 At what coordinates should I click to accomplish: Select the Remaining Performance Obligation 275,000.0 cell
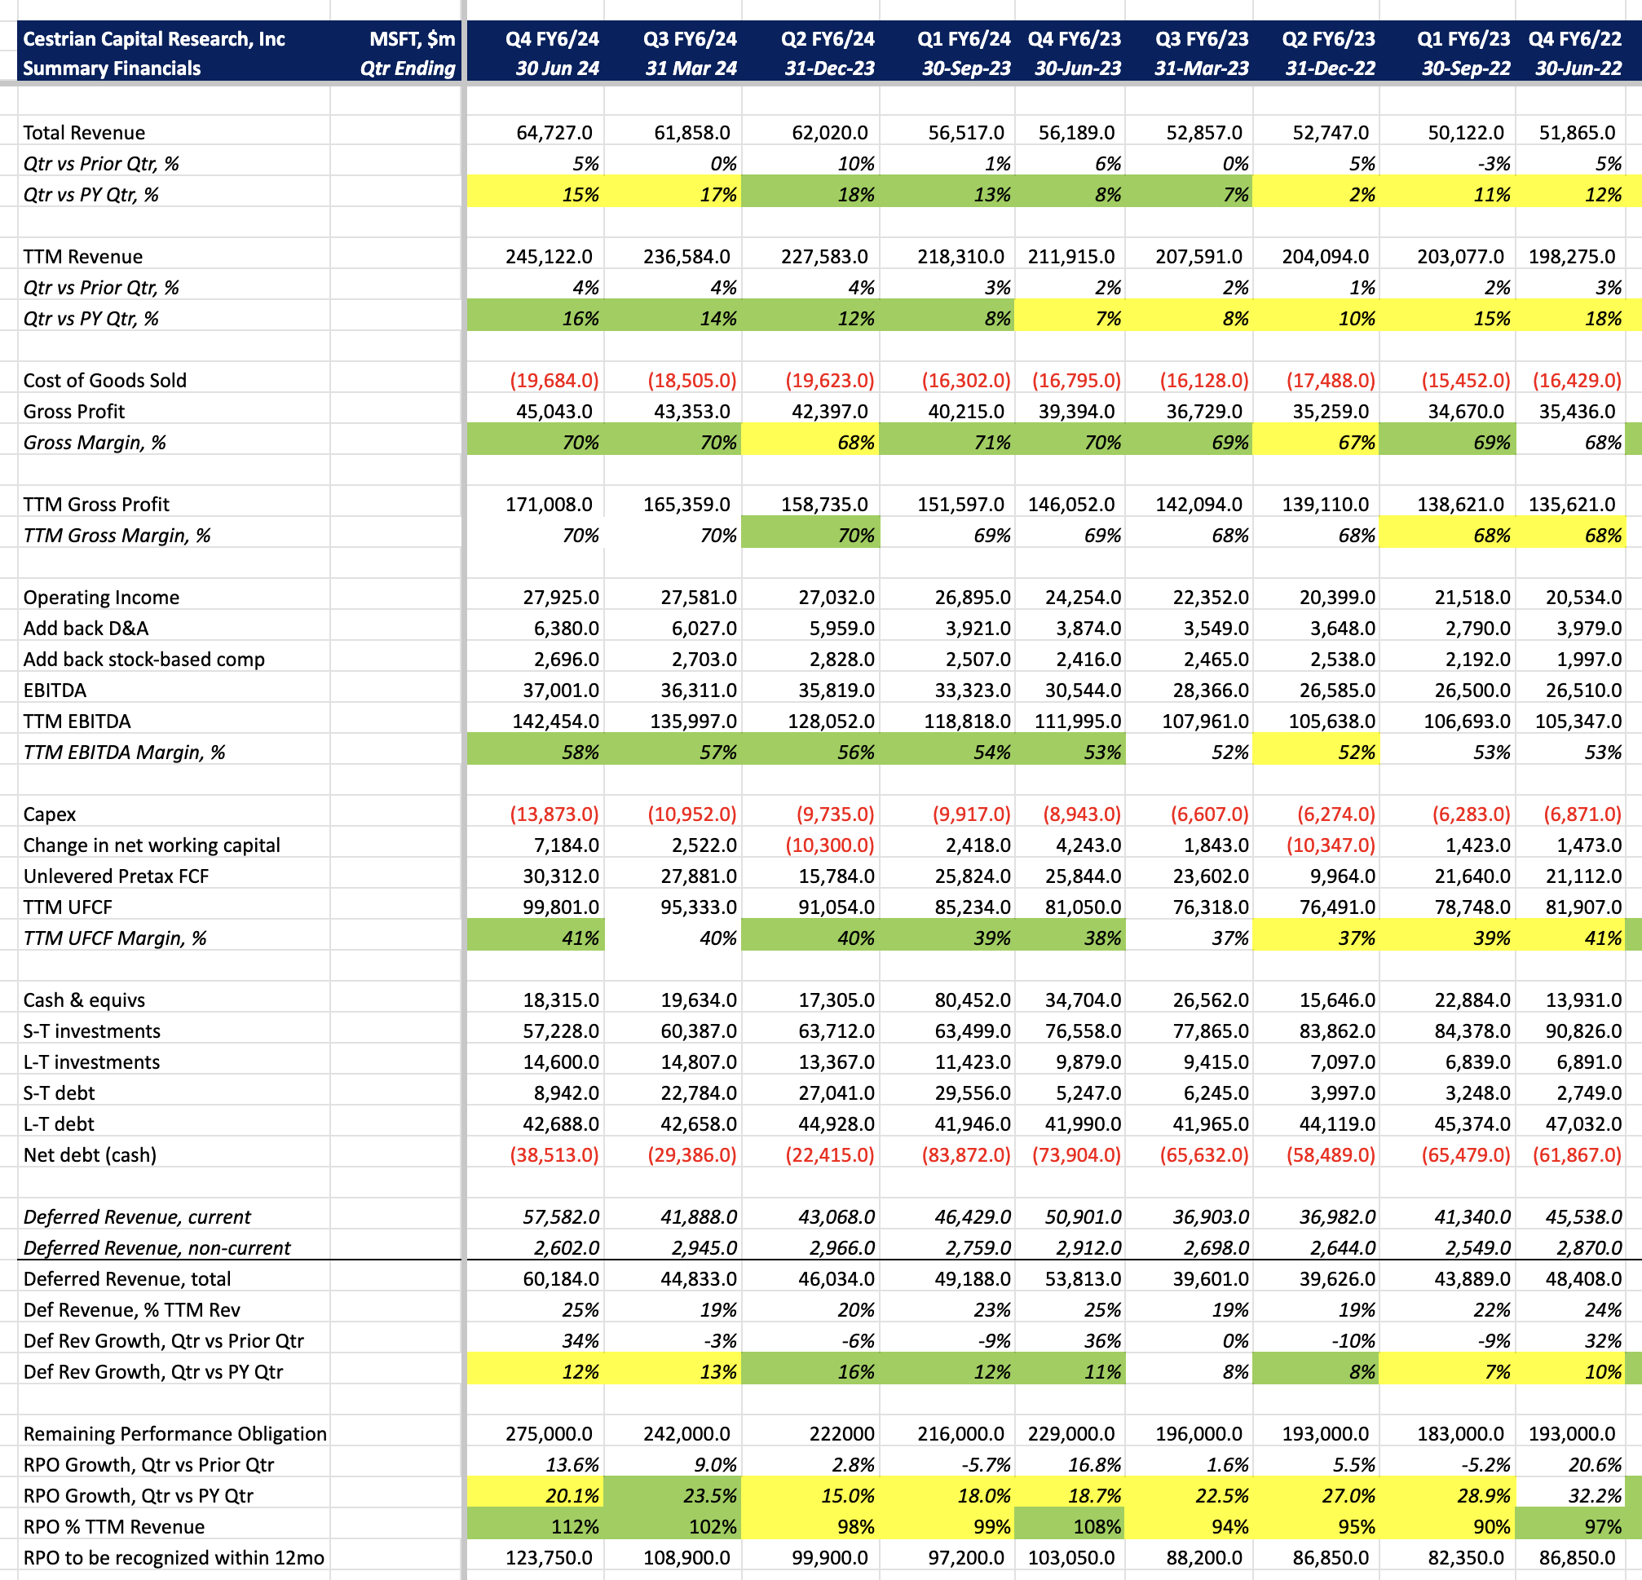548,1434
